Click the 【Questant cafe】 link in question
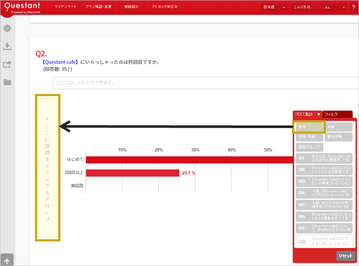359x266 pixels. (60, 62)
